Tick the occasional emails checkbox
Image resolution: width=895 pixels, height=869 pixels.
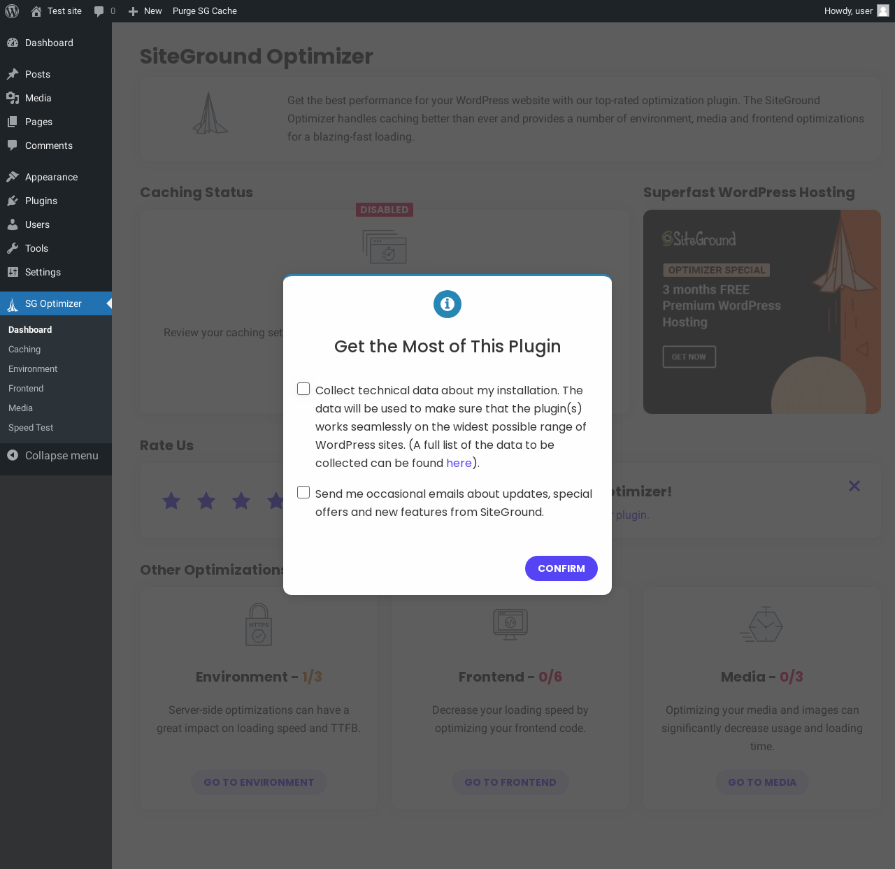(x=303, y=492)
